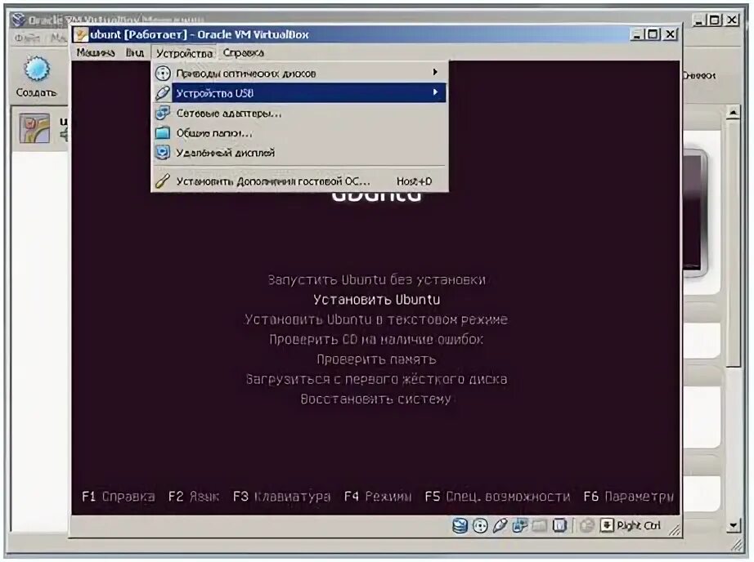Viewport: 754px width, 562px height.
Task: Open Сетевые адаптеры settings entry
Action: click(299, 114)
